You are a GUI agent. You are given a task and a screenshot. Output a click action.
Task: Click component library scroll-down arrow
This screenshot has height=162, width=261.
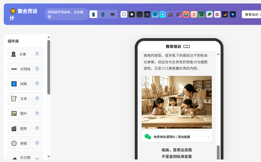pos(49,156)
